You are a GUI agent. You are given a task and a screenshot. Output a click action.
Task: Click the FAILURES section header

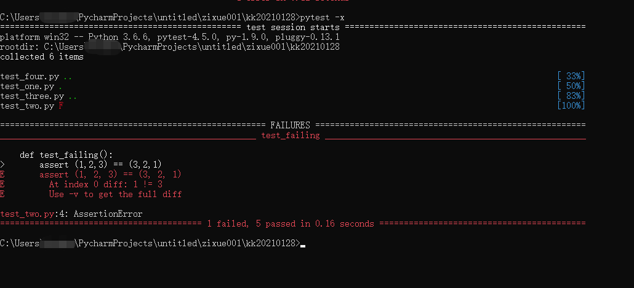tap(290, 125)
